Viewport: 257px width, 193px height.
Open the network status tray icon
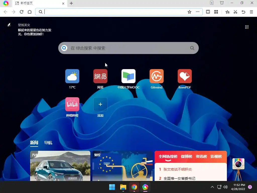tap(219, 187)
